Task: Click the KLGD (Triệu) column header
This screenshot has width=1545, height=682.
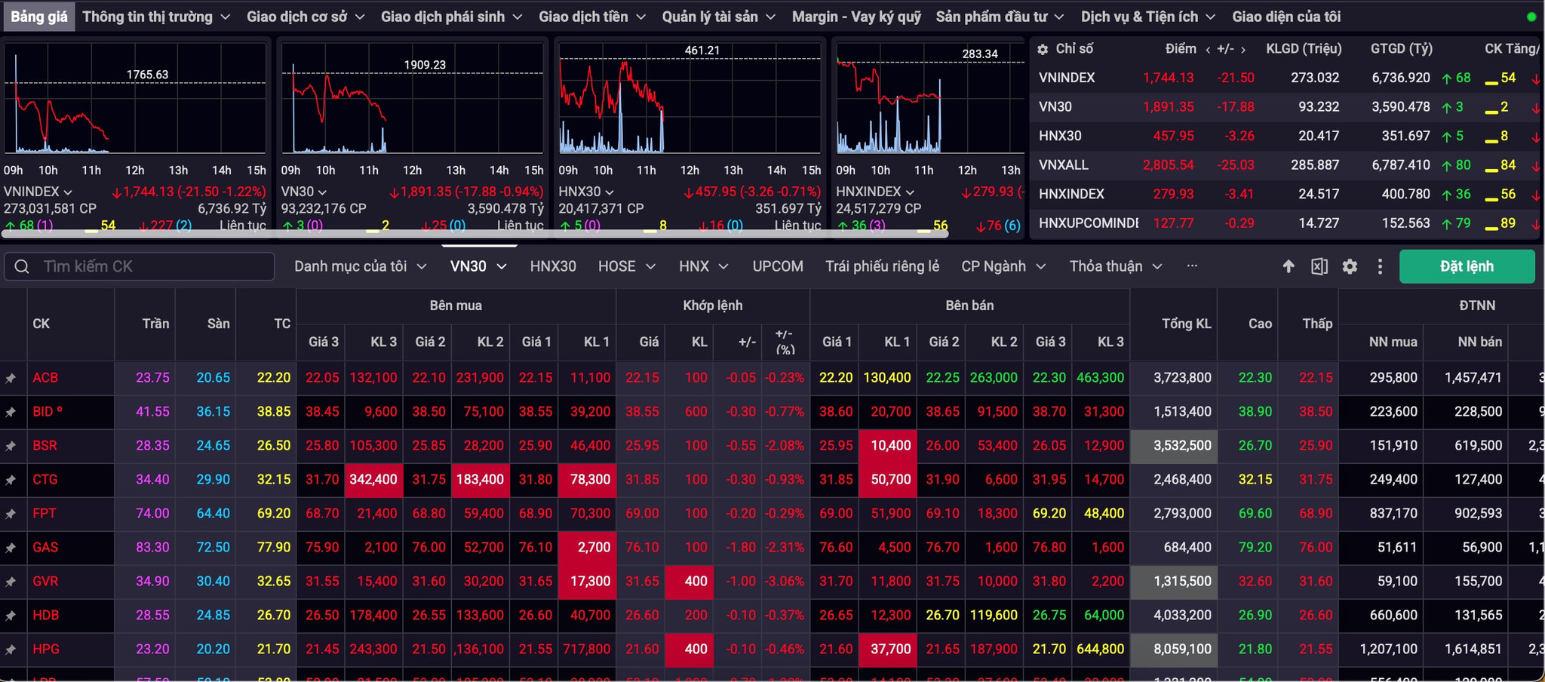Action: pyautogui.click(x=1304, y=49)
